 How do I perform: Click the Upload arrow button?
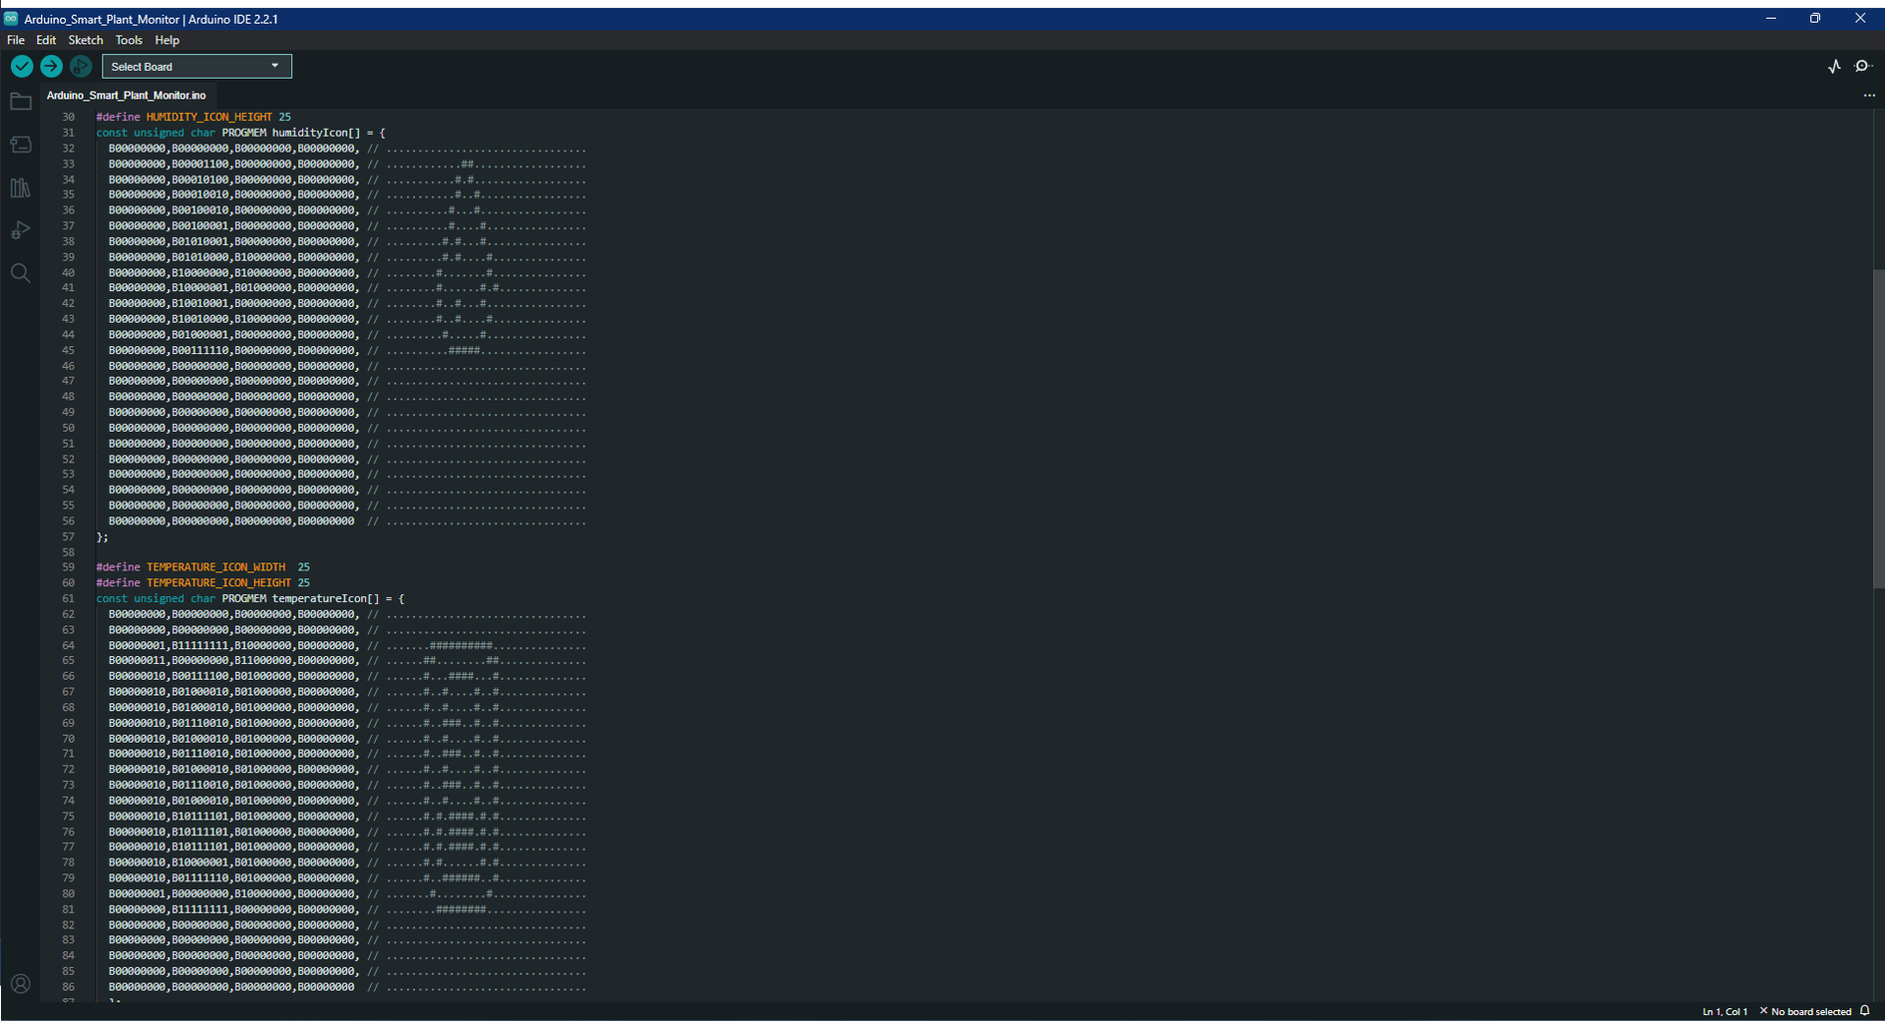coord(51,66)
